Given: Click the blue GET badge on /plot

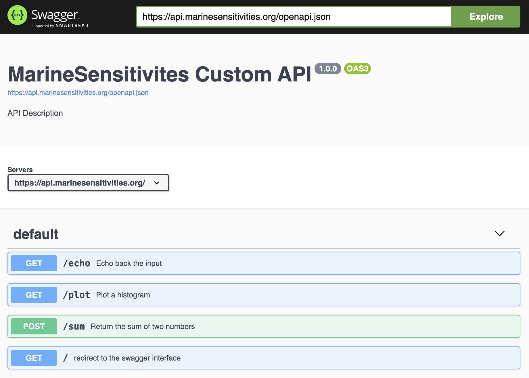Looking at the screenshot, I should point(33,295).
